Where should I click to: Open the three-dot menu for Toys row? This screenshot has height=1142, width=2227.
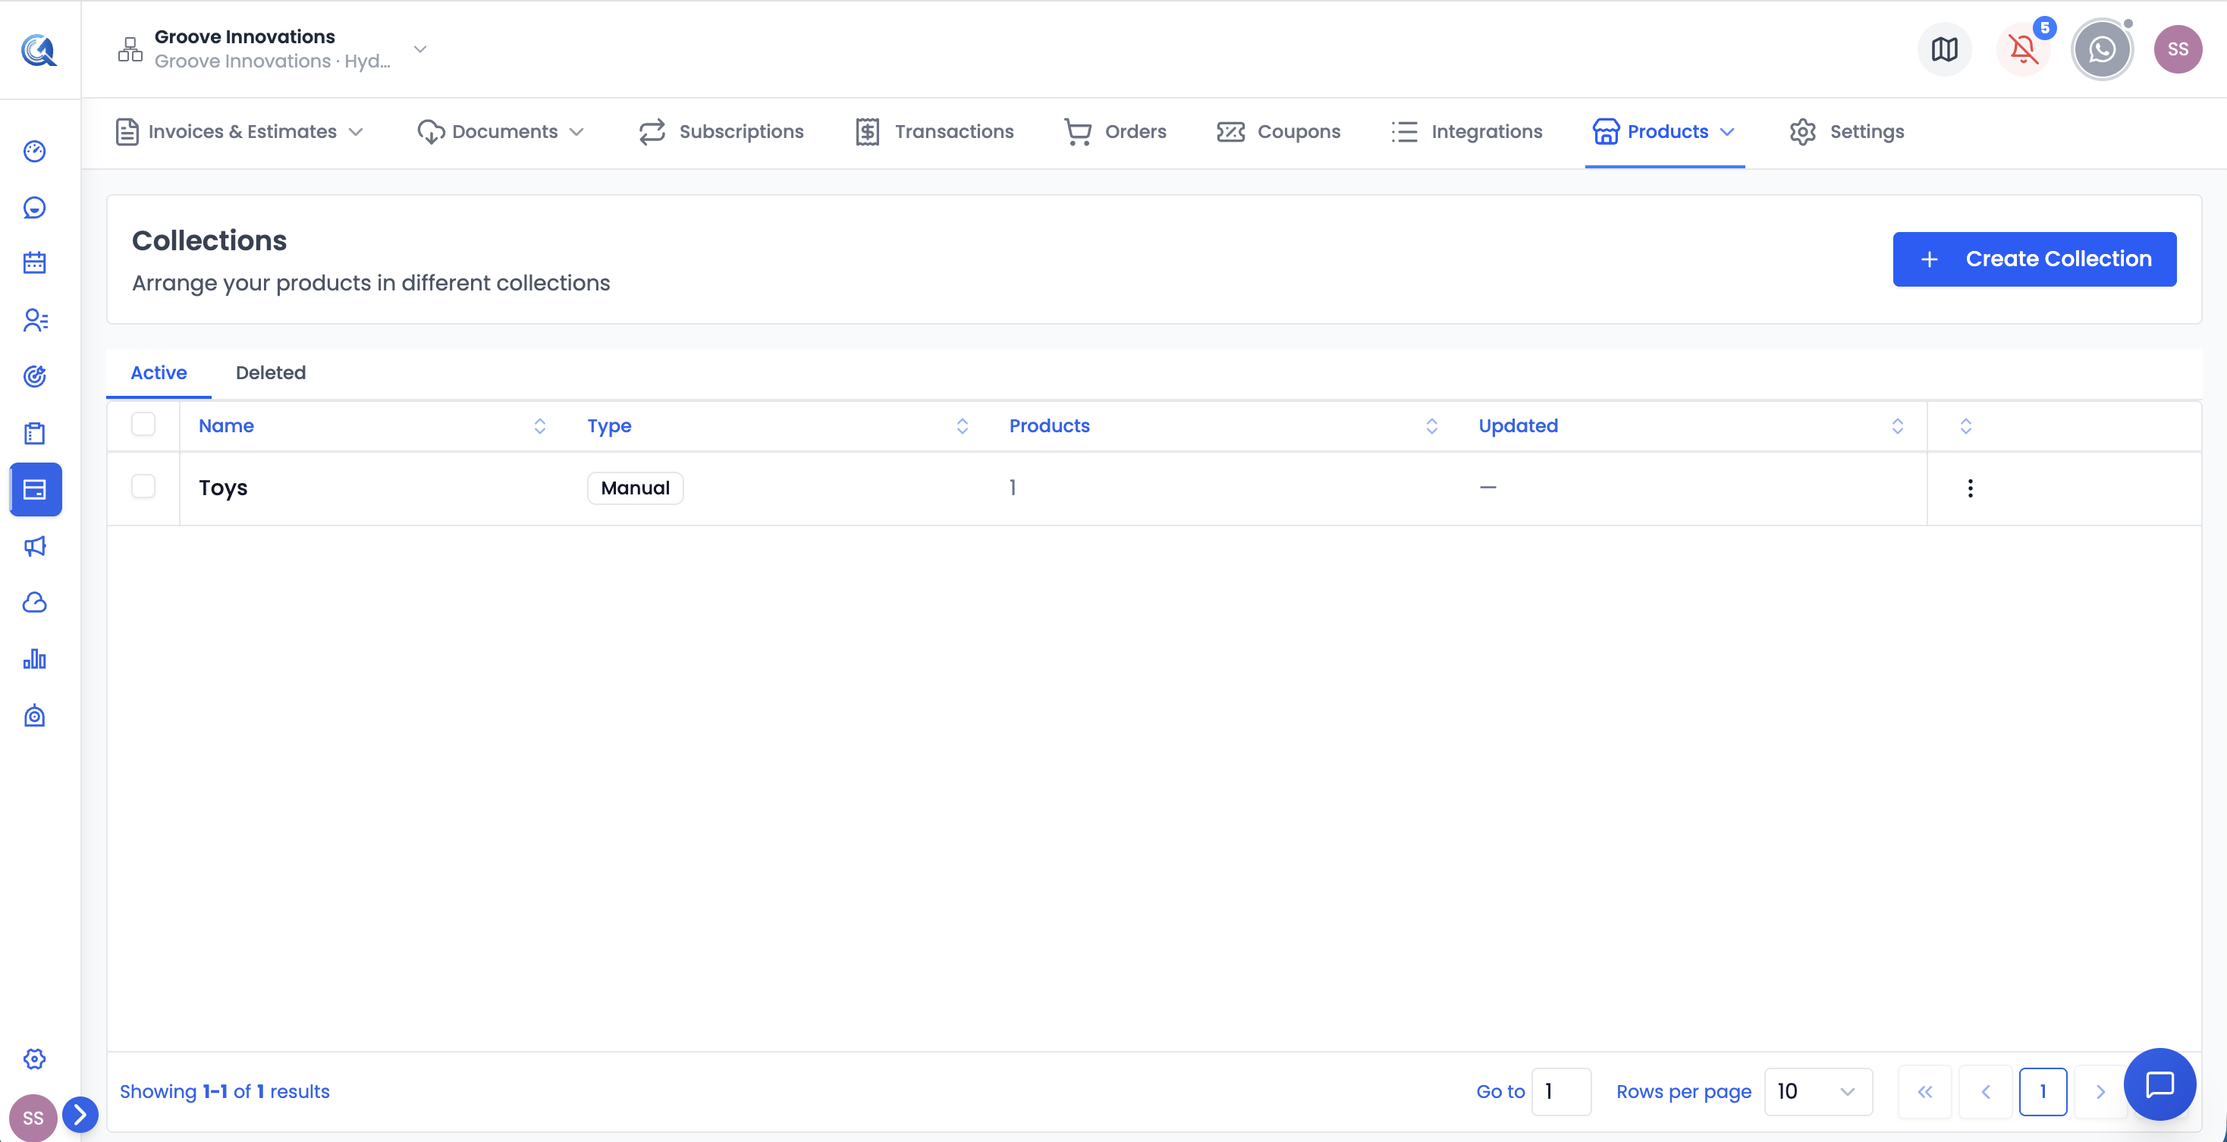coord(1970,488)
